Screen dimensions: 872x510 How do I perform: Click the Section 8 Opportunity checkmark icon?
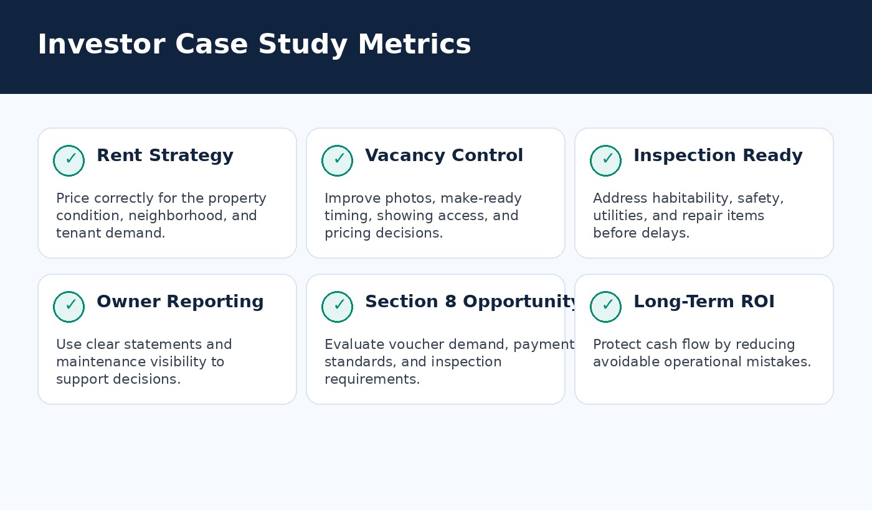(337, 307)
